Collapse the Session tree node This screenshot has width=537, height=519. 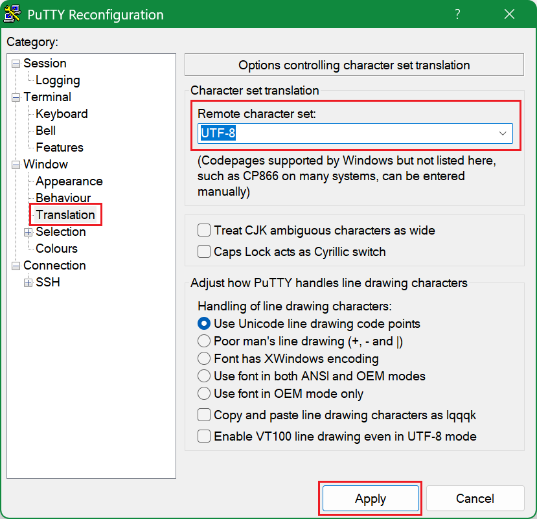point(16,64)
